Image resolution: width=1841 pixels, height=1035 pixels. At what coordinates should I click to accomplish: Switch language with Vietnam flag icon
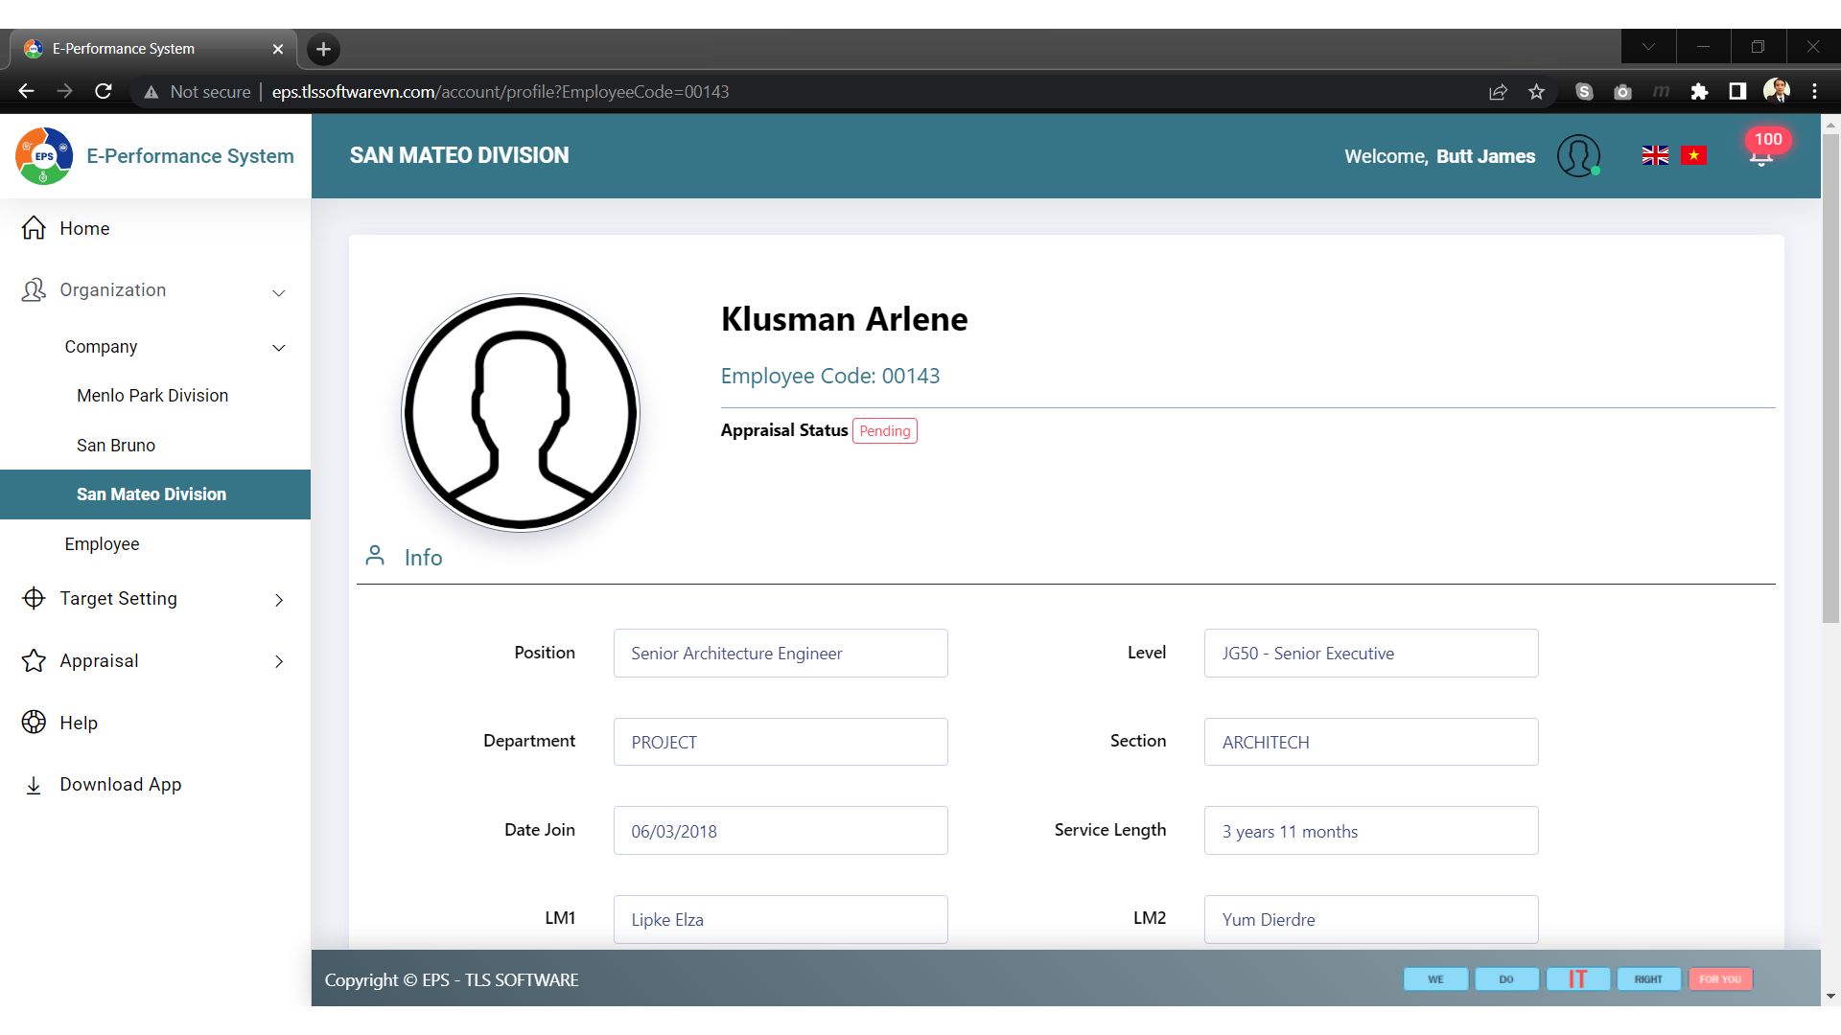(x=1693, y=155)
